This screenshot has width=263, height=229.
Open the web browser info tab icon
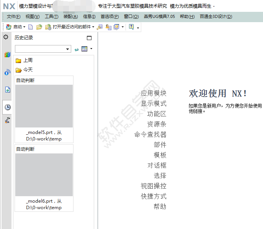tap(7, 72)
